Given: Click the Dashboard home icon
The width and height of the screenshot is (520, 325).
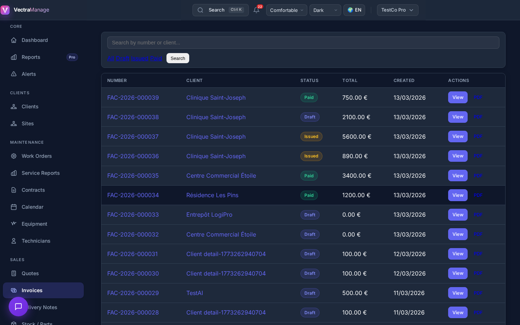Looking at the screenshot, I should click(14, 40).
